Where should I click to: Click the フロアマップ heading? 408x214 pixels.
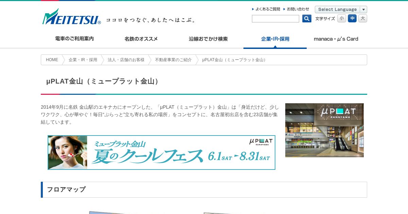click(66, 190)
